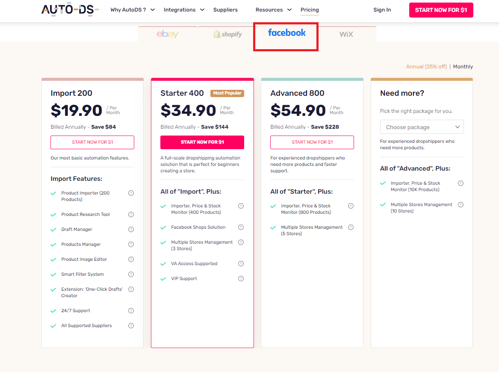Click info icon next to Draft Manager

tap(131, 229)
